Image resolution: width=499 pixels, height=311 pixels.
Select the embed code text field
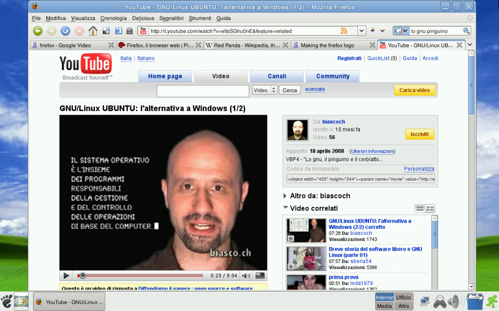[x=361, y=179]
